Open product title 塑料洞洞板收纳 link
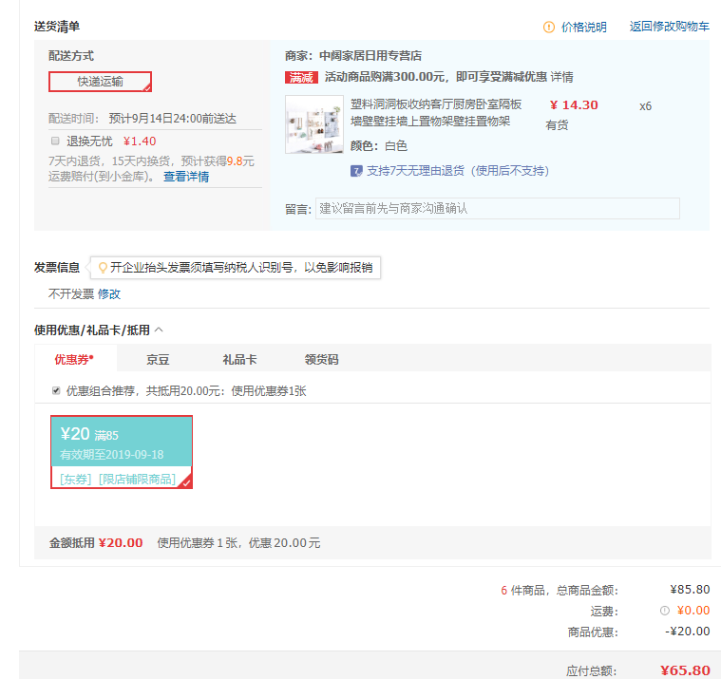 click(x=435, y=113)
